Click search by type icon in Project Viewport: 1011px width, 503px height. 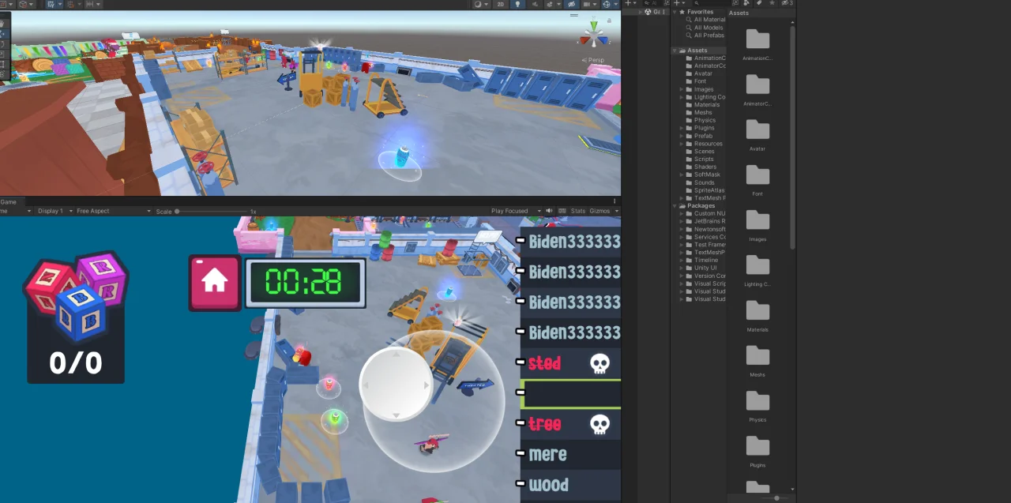(746, 3)
